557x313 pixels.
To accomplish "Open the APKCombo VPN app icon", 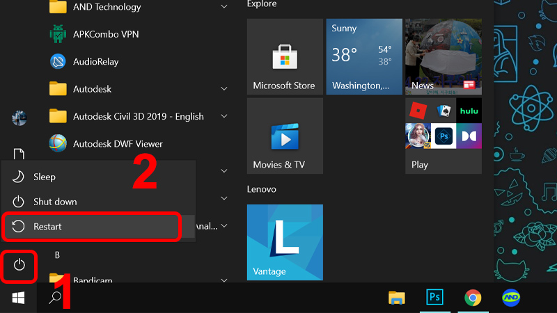I will pos(58,34).
